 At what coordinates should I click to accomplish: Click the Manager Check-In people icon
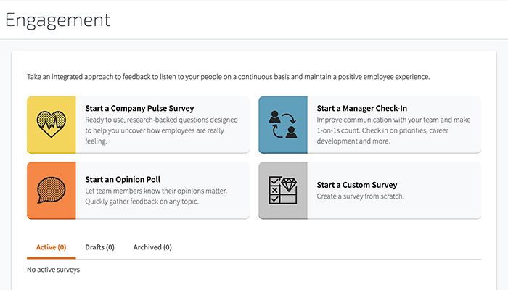click(x=282, y=125)
